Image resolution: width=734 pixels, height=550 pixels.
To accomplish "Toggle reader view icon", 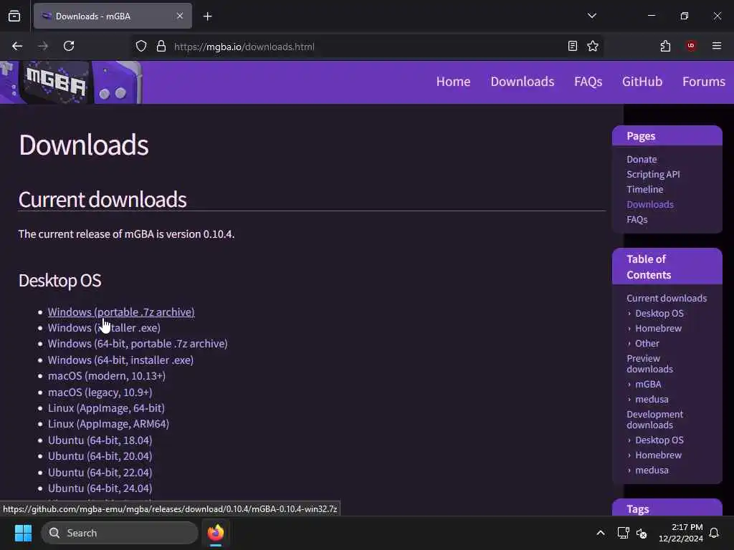I will 572,46.
